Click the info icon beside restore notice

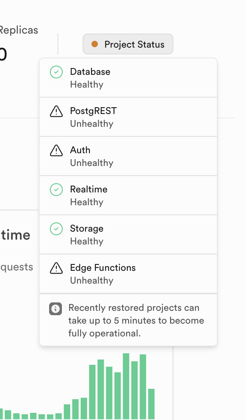point(56,308)
